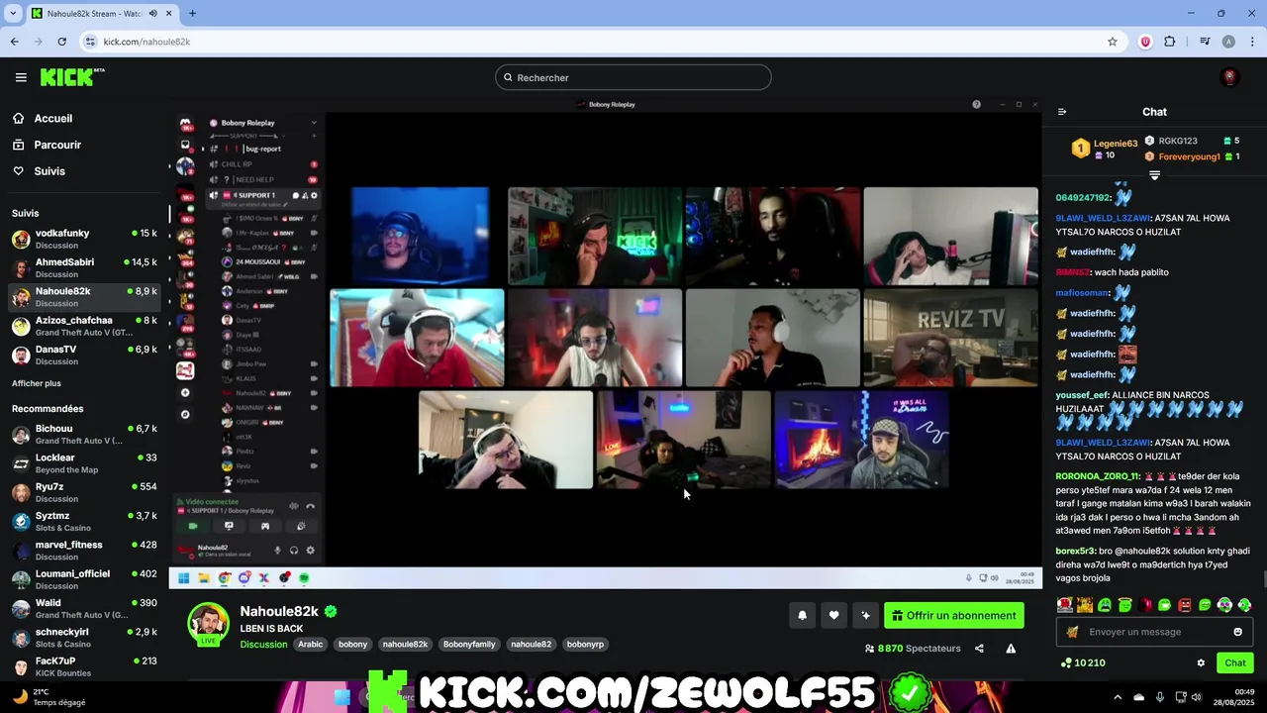Open Locklear recommended channel
The image size is (1267, 713).
tap(85, 462)
